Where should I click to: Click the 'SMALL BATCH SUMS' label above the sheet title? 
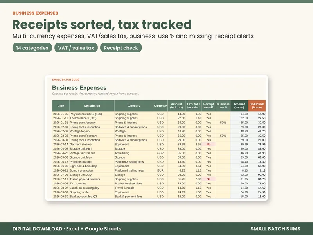click(66, 80)
